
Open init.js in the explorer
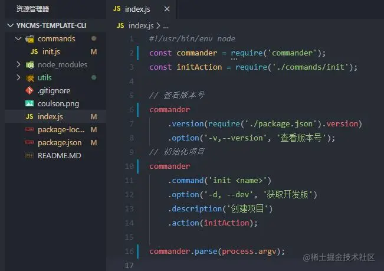pos(51,52)
